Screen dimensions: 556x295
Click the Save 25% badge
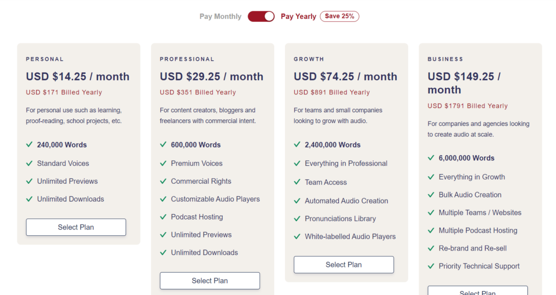339,16
